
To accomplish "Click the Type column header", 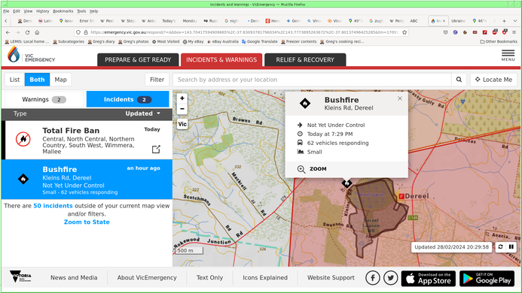I will (x=20, y=113).
